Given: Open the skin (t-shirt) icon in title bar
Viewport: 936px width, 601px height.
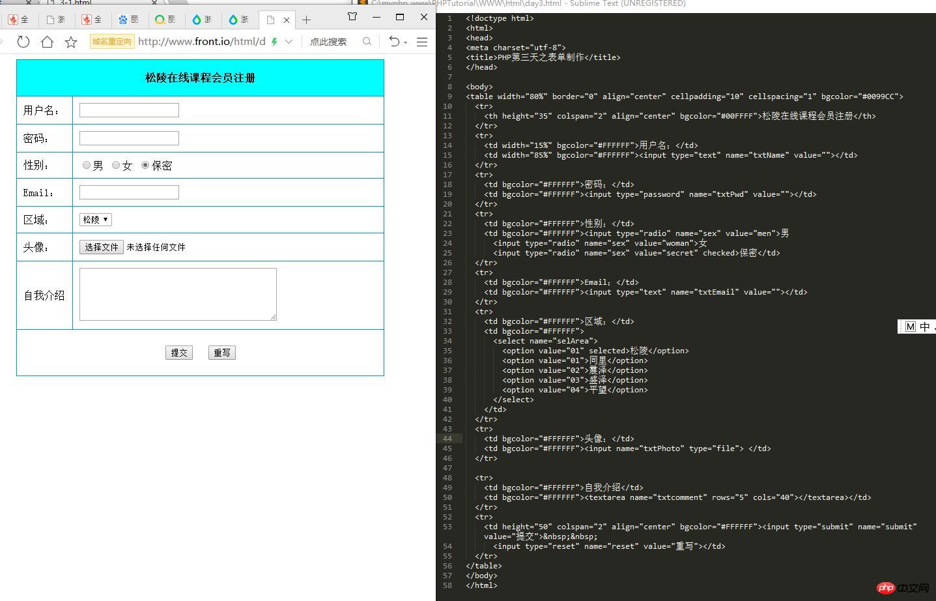Looking at the screenshot, I should coord(352,17).
